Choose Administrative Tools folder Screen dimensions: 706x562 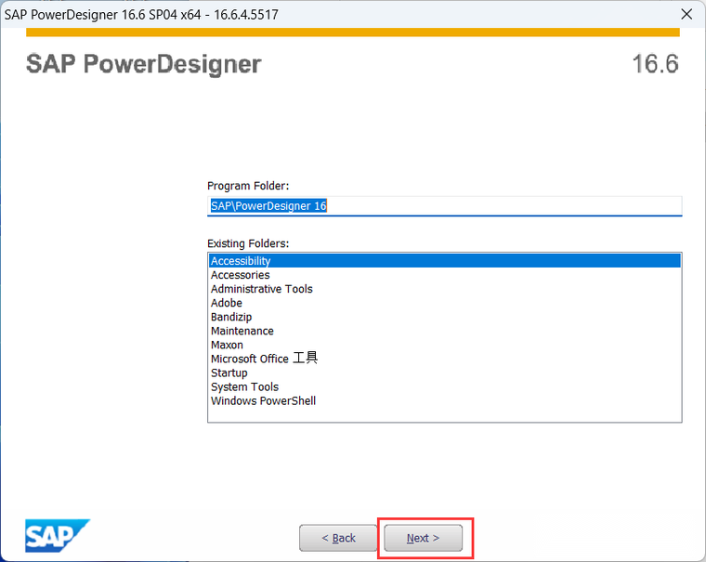pyautogui.click(x=444, y=289)
